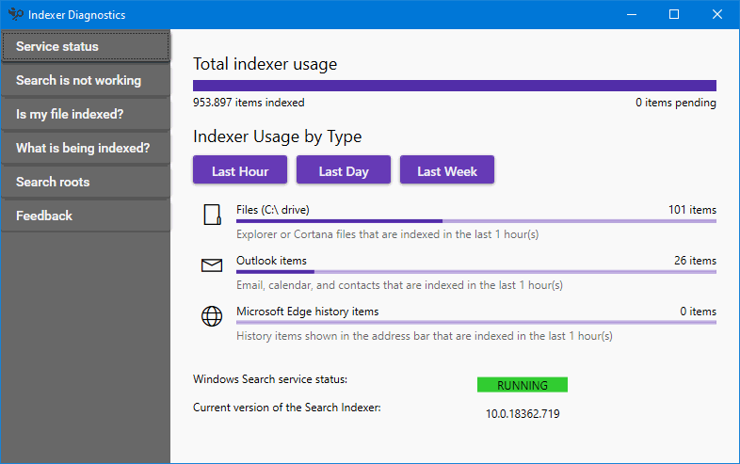Viewport: 740px width, 464px height.
Task: Select Is my file indexed? in sidebar
Action: [86, 114]
